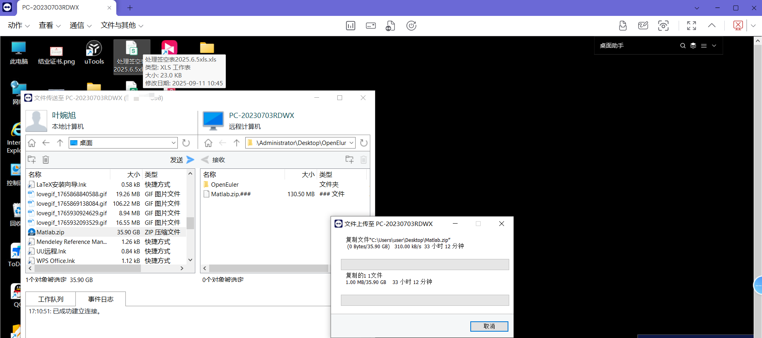
Task: Expand the local path dropdown
Action: (173, 143)
